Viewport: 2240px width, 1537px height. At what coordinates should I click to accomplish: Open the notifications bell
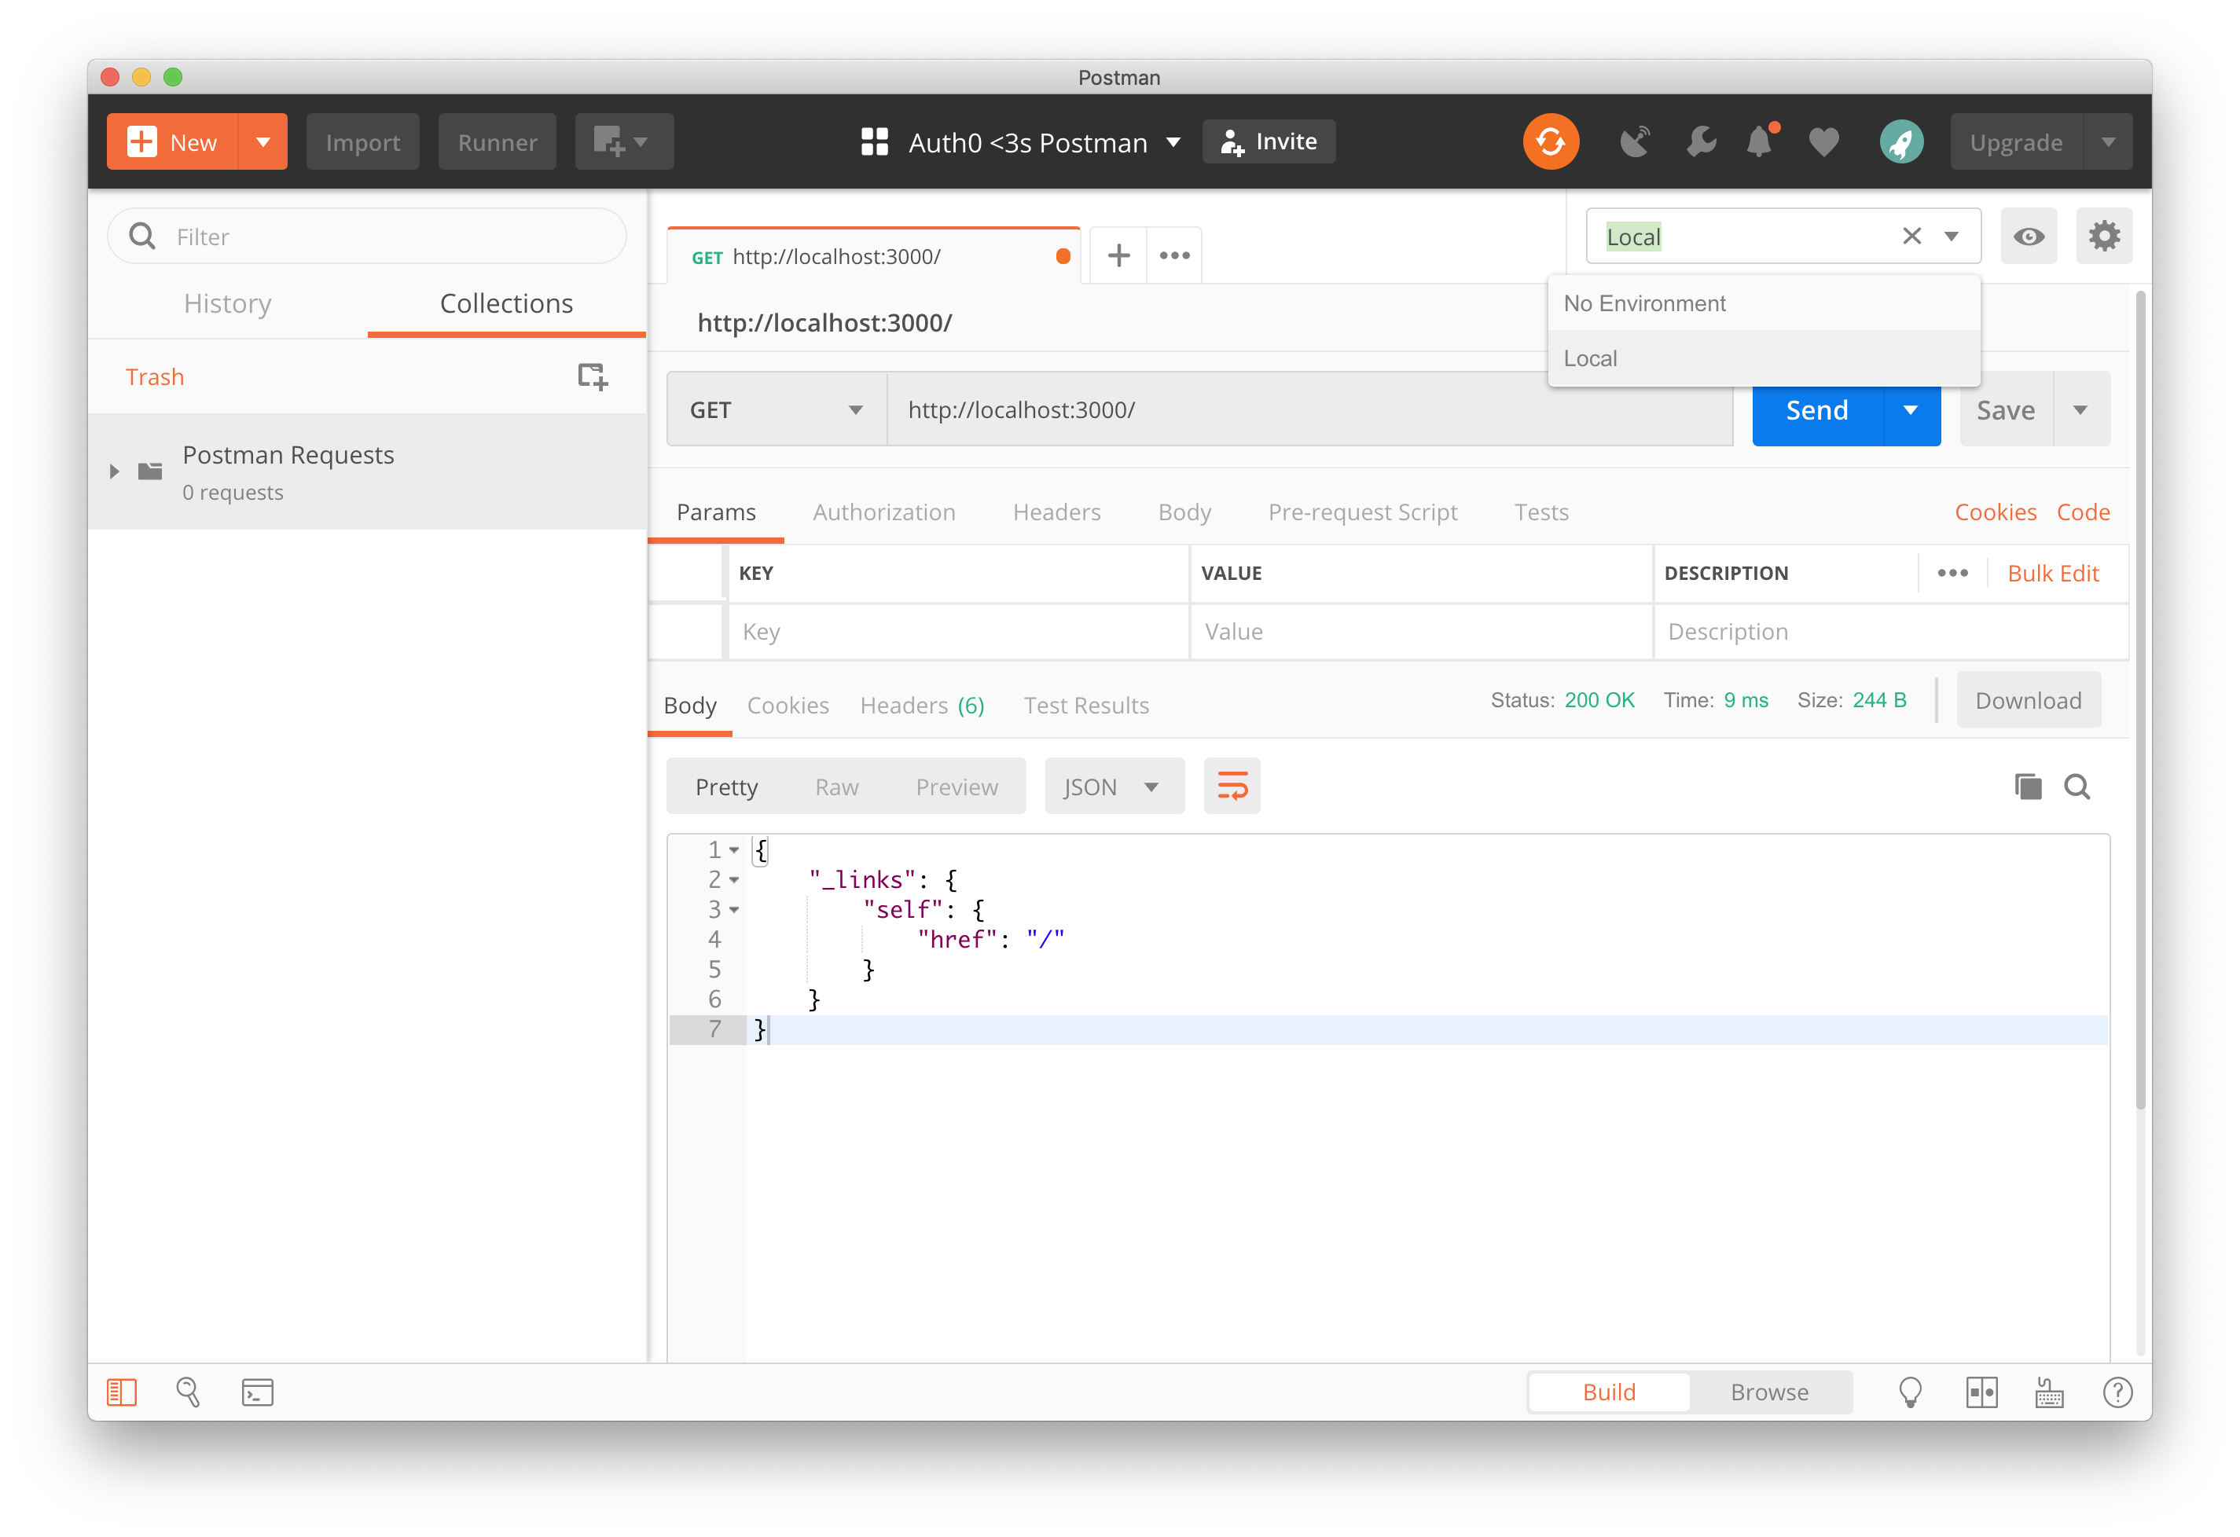click(1760, 142)
